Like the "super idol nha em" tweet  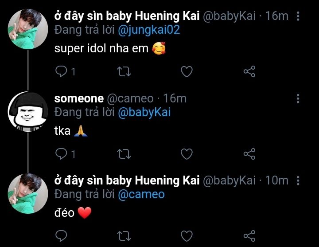(187, 71)
